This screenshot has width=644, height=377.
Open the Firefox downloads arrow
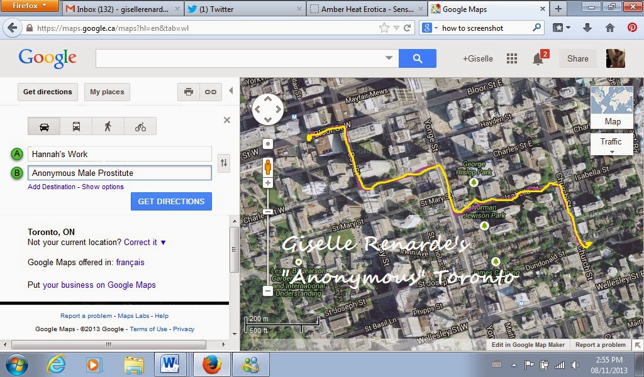(587, 28)
